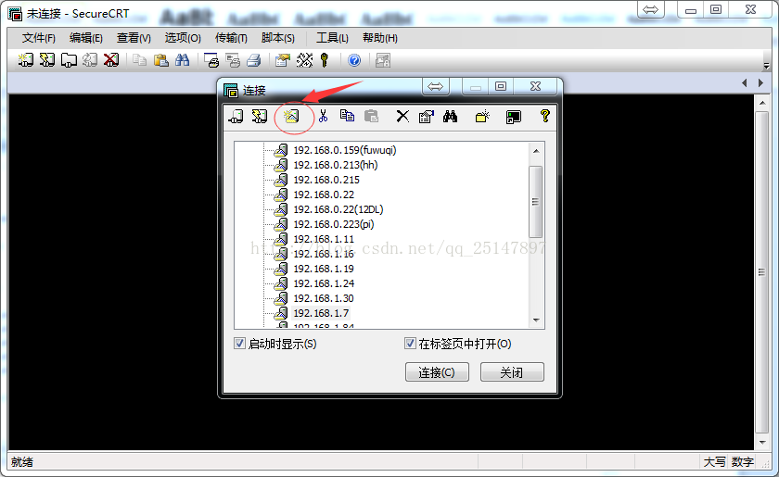779x477 pixels.
Task: Toggle the 在标签页中打开(O) checkbox
Action: tap(410, 343)
